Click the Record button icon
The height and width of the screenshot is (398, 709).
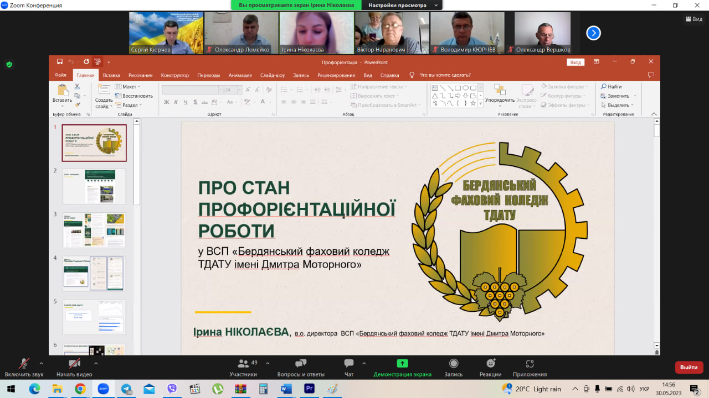(x=453, y=364)
